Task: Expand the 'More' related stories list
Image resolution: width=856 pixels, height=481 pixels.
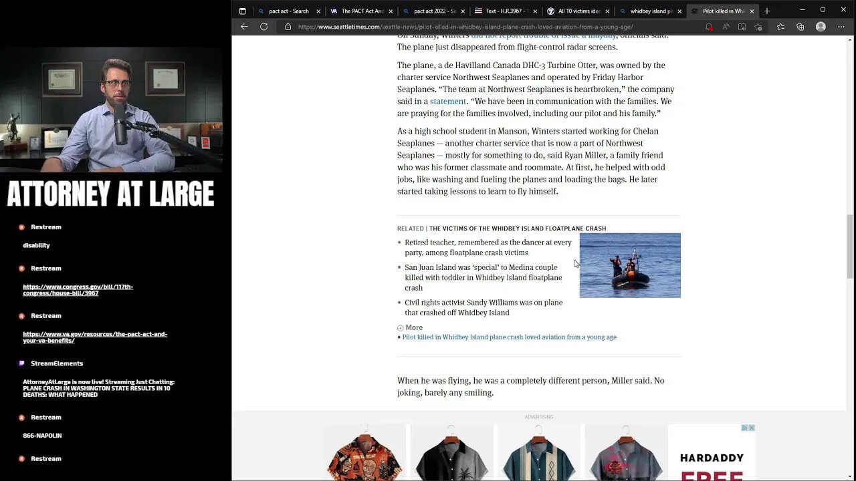Action: coord(410,327)
